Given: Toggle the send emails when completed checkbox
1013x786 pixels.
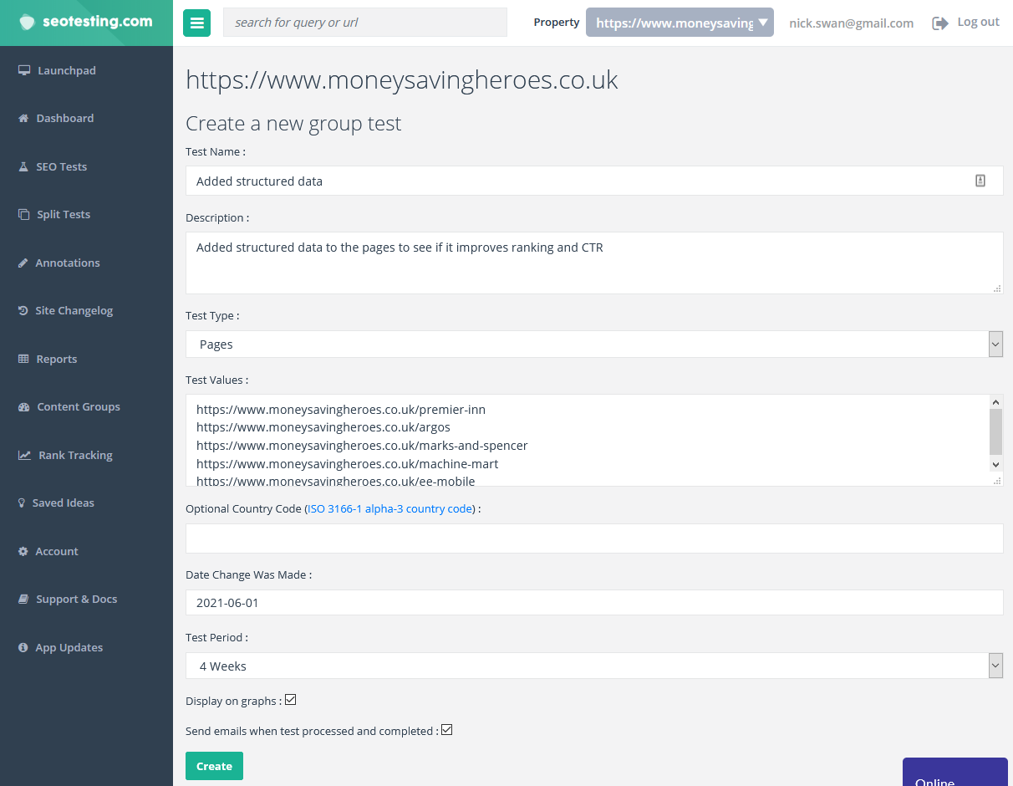Looking at the screenshot, I should (x=447, y=730).
